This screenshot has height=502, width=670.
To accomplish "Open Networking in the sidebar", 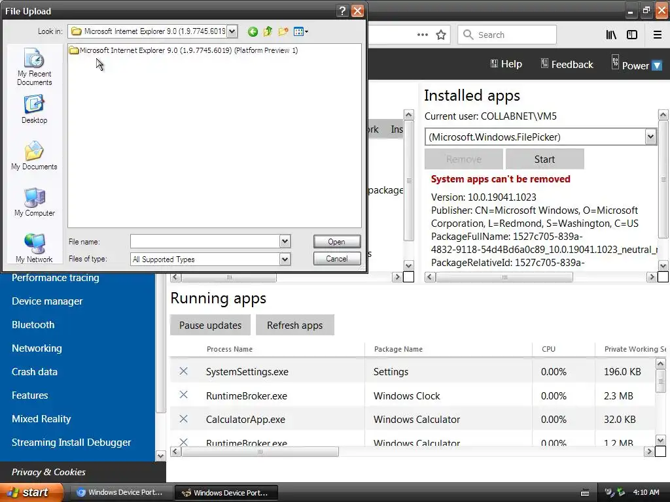I will 37,348.
